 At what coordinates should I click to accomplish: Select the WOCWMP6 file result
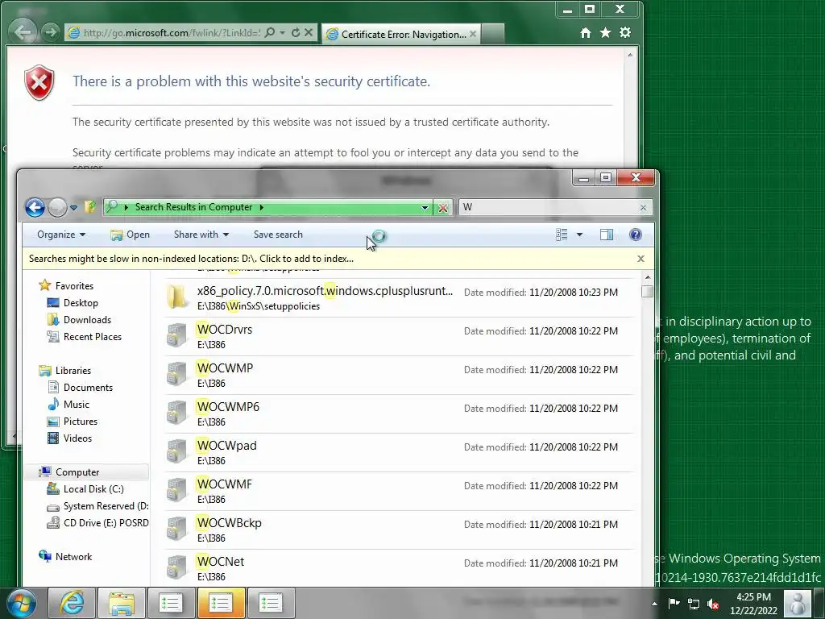coord(399,413)
